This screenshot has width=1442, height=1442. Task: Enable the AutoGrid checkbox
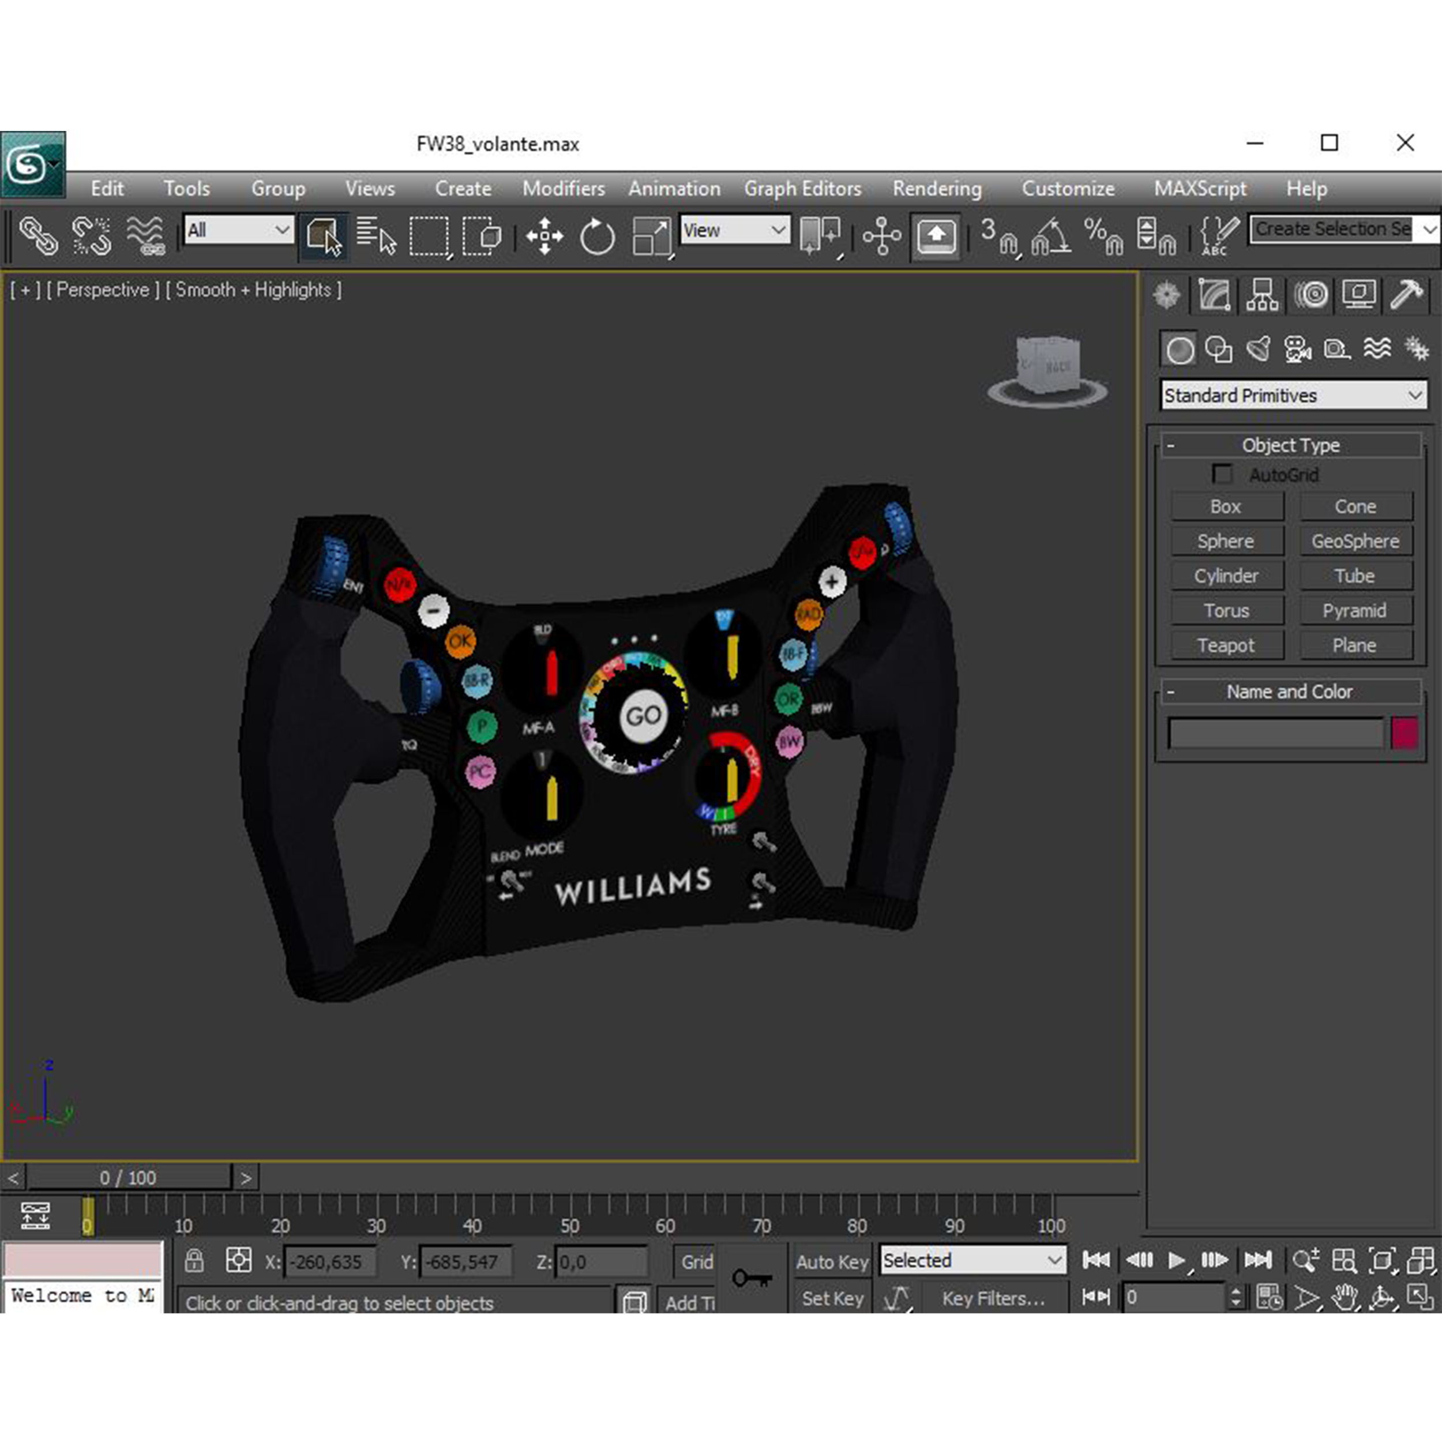(x=1222, y=474)
